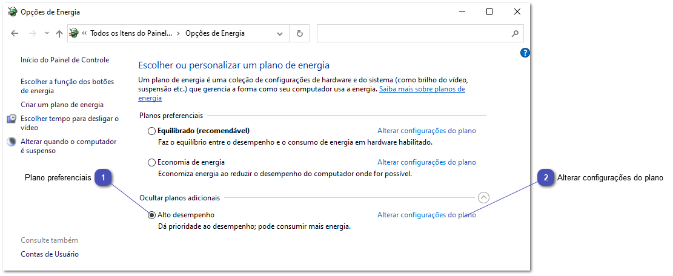Collapse additional plans with chevron button
The image size is (673, 276).
point(484,197)
